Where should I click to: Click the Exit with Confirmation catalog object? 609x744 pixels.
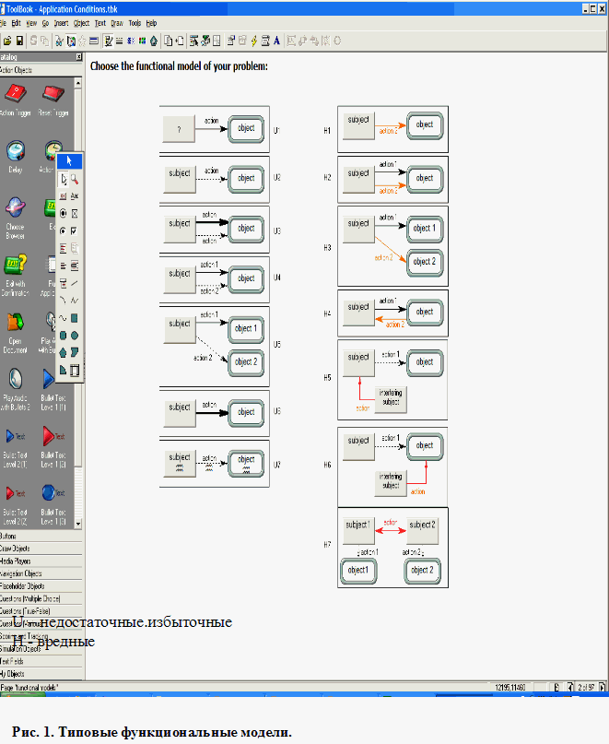(15, 276)
